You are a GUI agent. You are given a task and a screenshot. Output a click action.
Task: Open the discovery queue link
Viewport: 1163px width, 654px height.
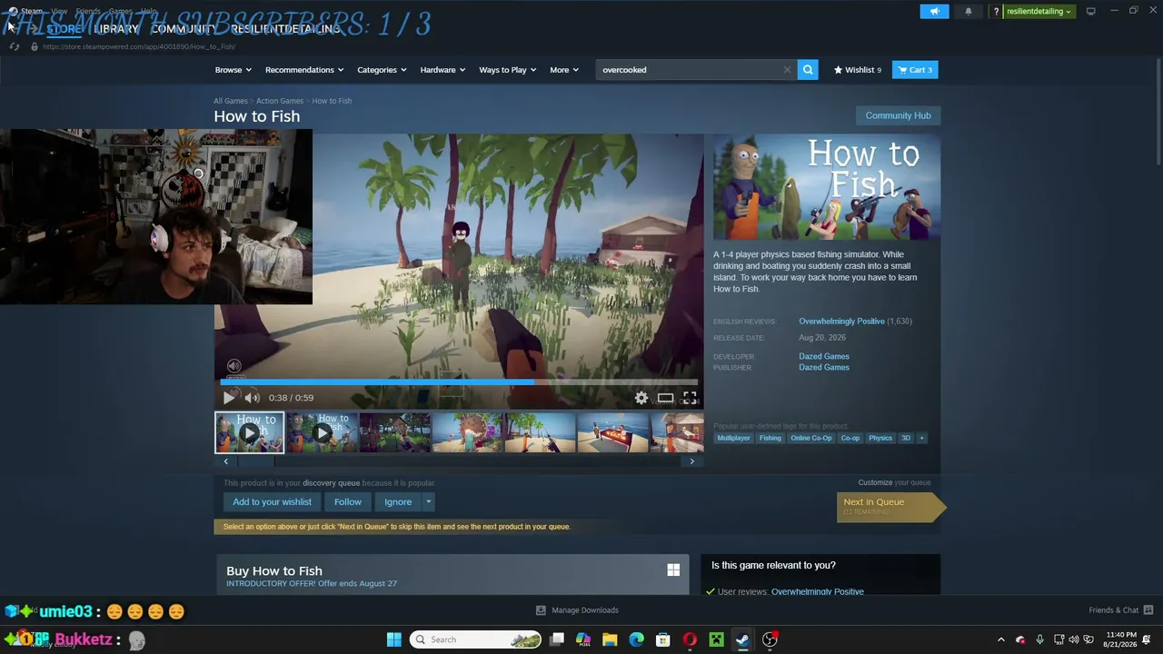click(x=331, y=483)
